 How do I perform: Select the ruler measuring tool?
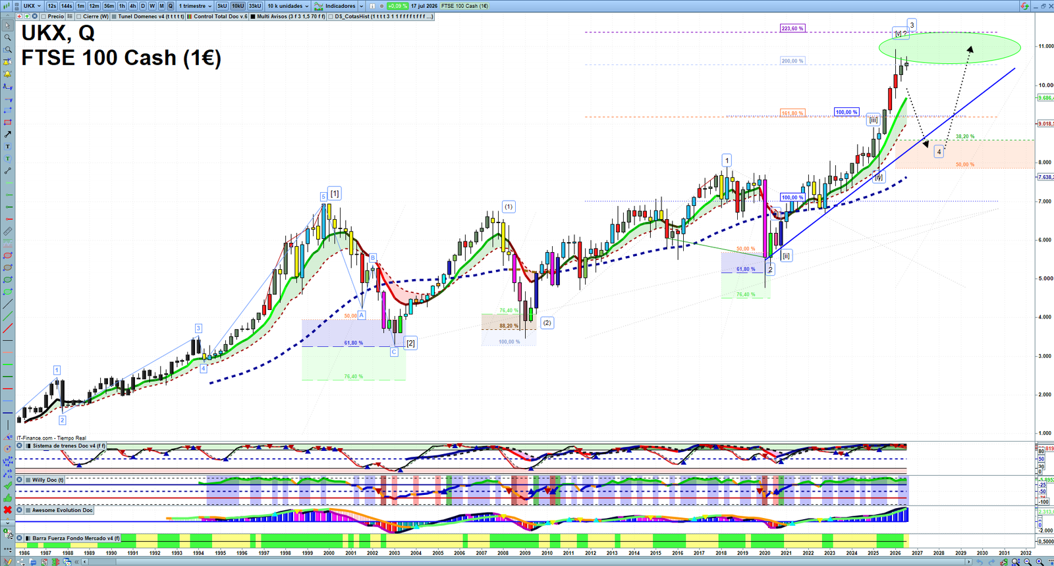pyautogui.click(x=8, y=231)
